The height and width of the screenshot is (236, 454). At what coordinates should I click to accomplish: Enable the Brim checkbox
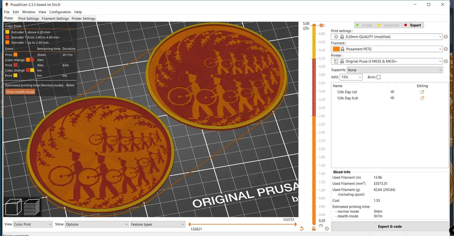[379, 77]
